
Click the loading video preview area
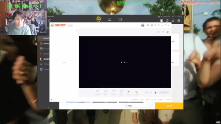tap(125, 62)
